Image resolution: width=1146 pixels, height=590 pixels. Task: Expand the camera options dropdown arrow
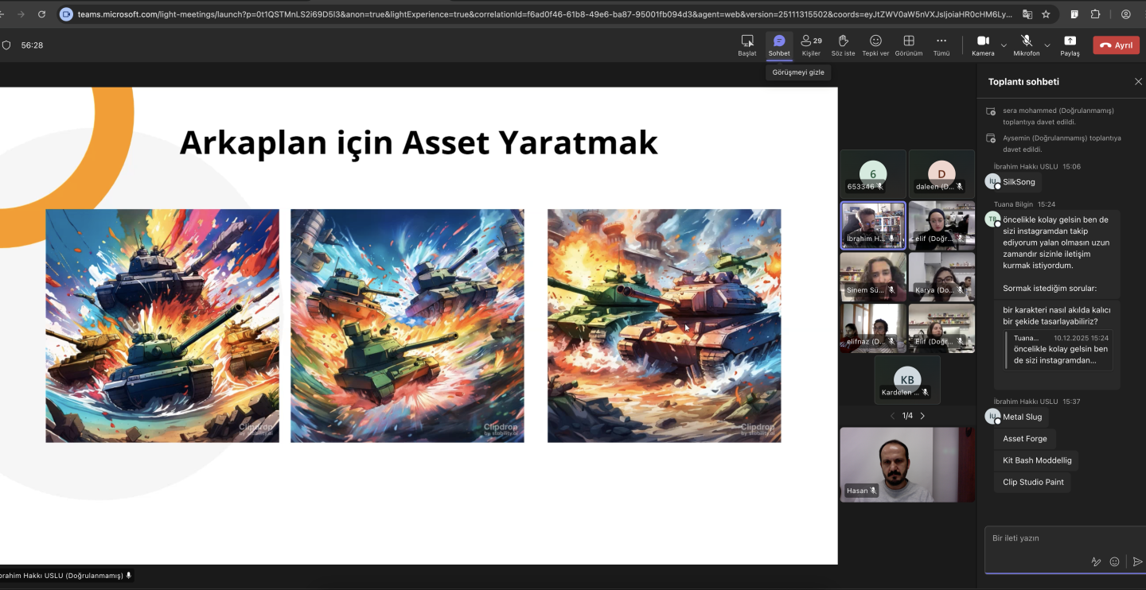(1004, 45)
